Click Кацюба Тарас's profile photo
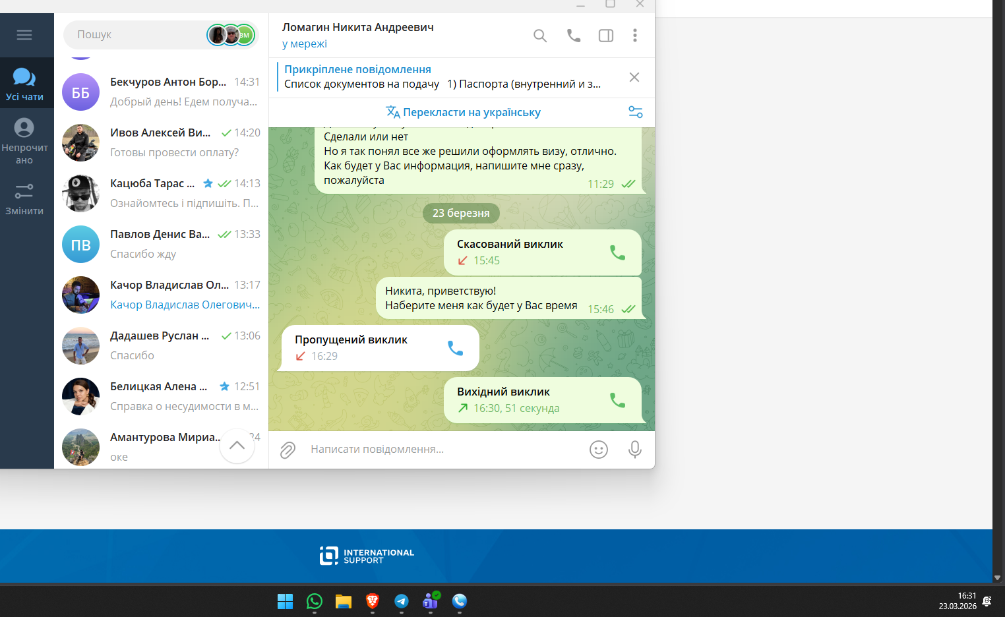The width and height of the screenshot is (1005, 617). coord(80,193)
